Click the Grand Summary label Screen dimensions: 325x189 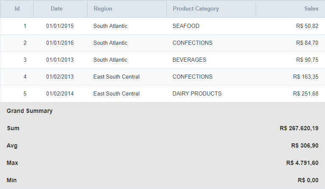tap(30, 111)
